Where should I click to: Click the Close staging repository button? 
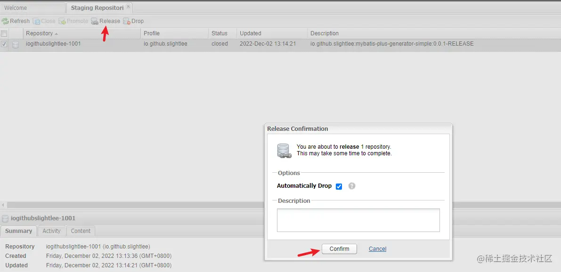[x=44, y=21]
